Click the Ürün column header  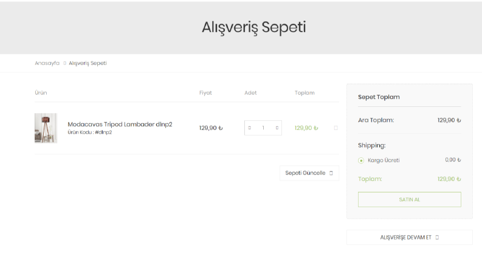(x=41, y=93)
